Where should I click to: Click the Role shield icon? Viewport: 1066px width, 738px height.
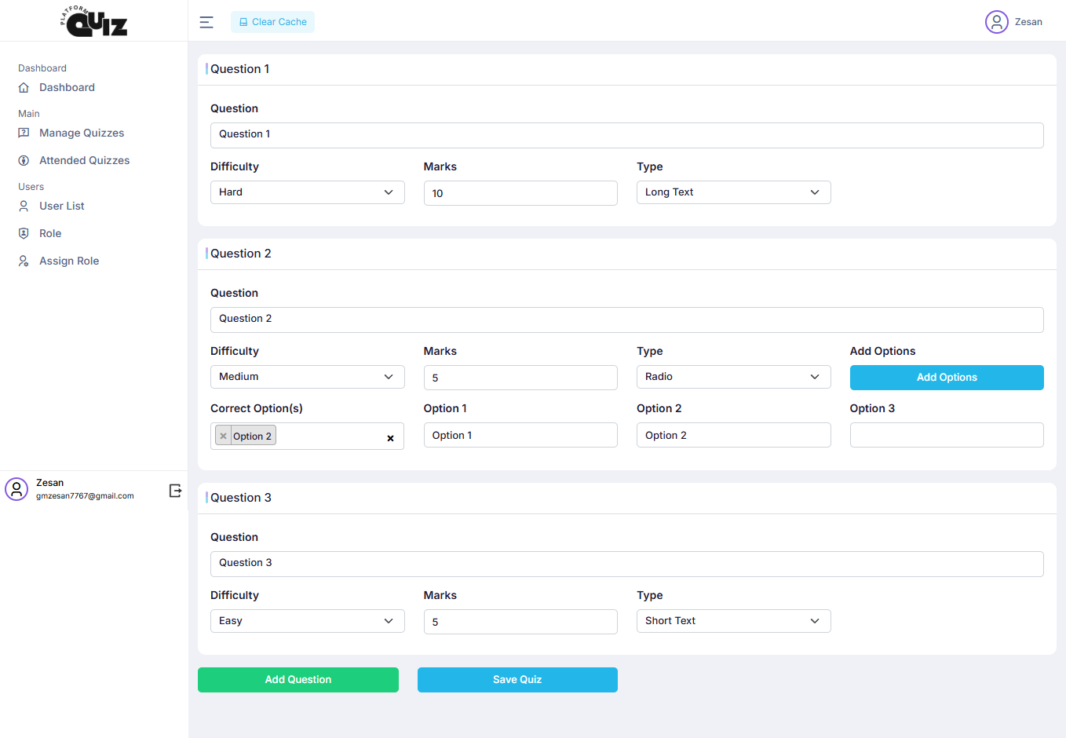[x=24, y=234]
